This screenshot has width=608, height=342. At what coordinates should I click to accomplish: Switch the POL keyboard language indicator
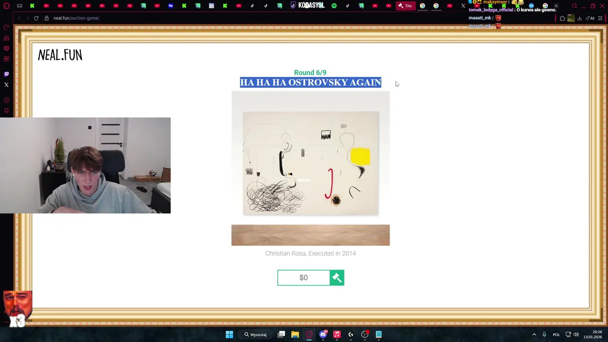coord(556,334)
